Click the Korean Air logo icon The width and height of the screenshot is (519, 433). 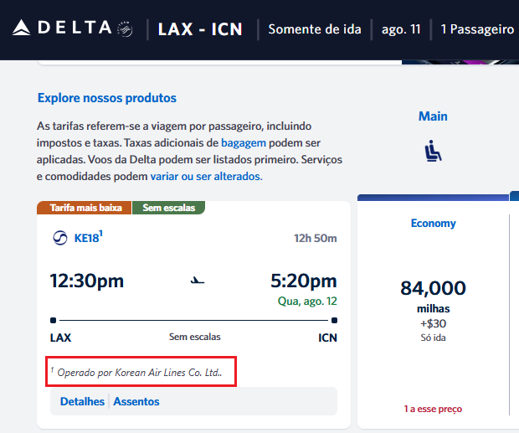pos(59,239)
